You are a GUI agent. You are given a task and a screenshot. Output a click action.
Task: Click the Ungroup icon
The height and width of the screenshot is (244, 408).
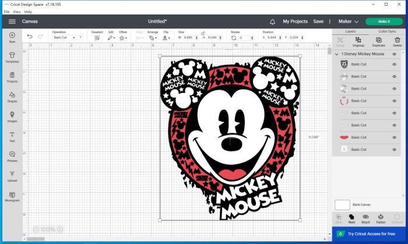point(358,40)
